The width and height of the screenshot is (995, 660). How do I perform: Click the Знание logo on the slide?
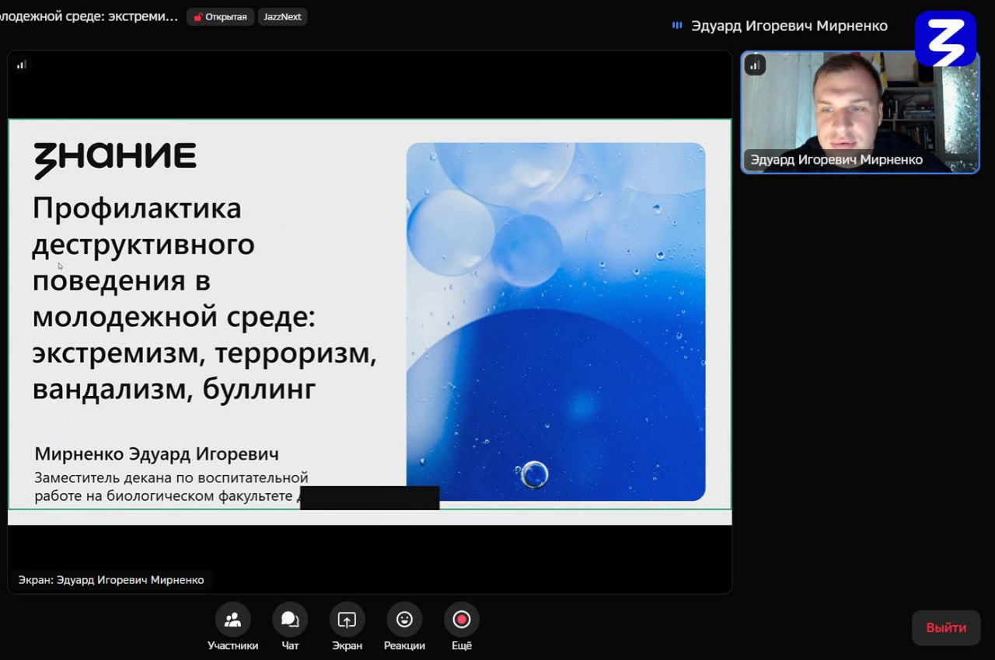pos(114,160)
